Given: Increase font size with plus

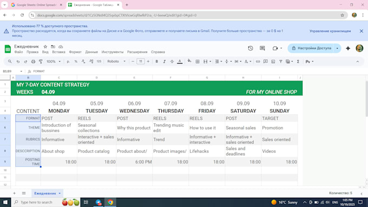Looking at the screenshot, I should (148, 62).
